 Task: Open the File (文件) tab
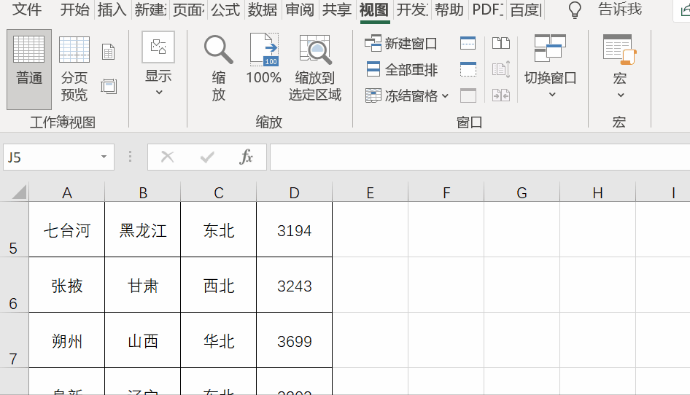coord(27,9)
